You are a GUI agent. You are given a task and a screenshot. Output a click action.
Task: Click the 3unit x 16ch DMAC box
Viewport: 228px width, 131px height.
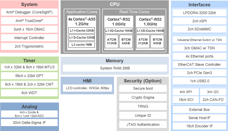29,29
